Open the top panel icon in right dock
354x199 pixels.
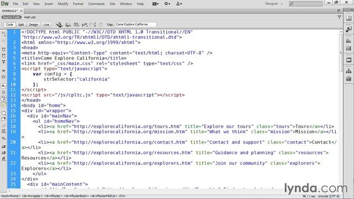point(348,18)
